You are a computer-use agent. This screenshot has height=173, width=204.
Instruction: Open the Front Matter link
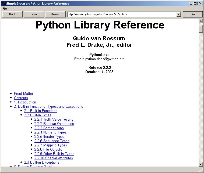coord(23,93)
